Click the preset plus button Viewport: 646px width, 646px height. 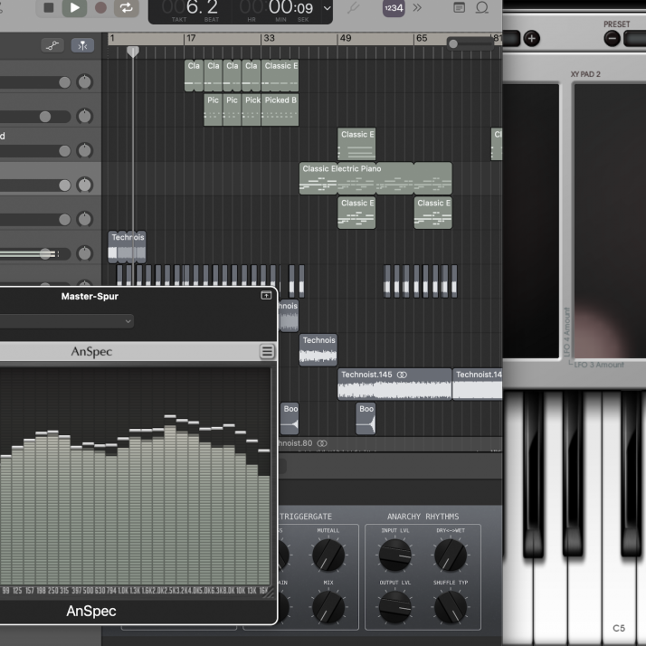pos(531,38)
